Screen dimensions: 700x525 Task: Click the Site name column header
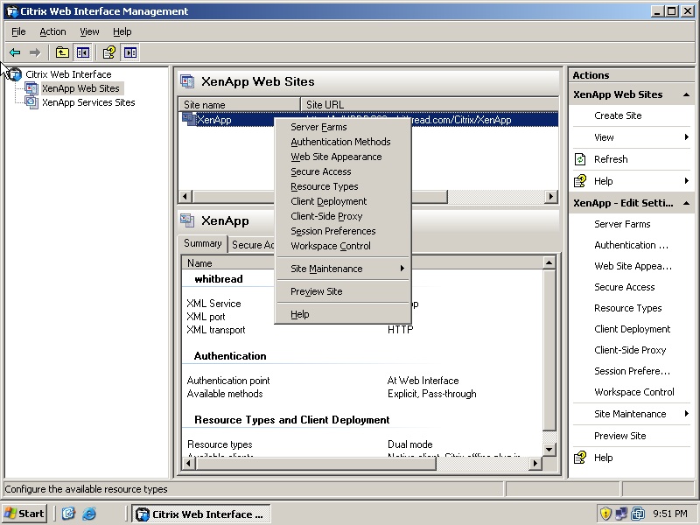click(x=239, y=104)
